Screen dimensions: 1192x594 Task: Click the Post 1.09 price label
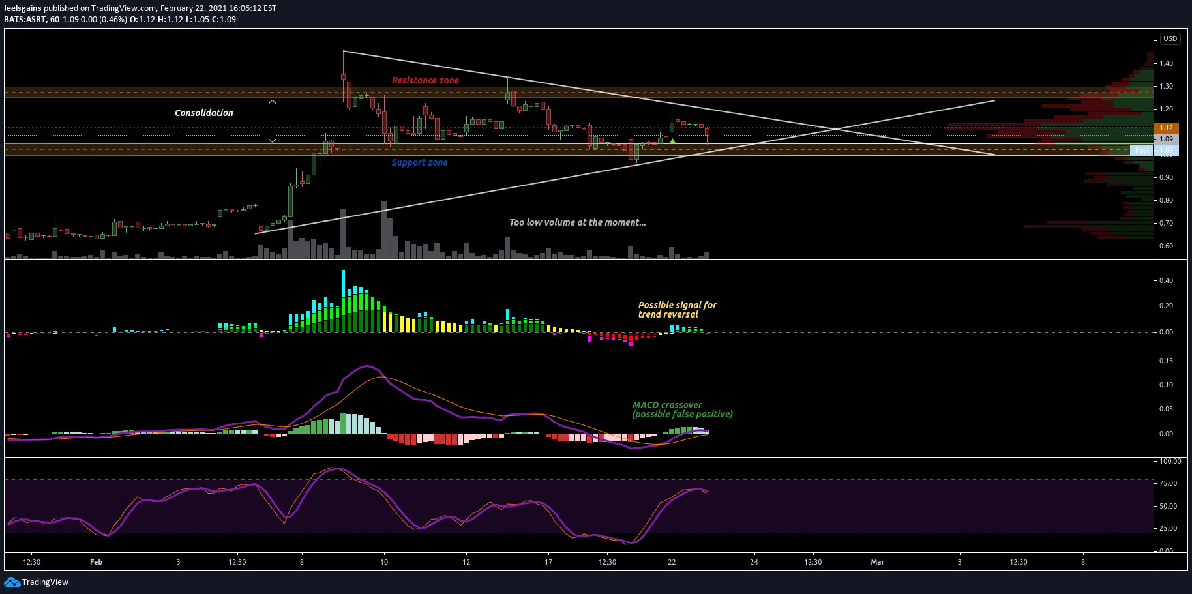1154,150
